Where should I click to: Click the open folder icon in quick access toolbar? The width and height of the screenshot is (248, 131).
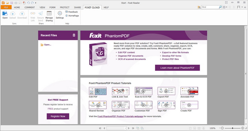click(8, 3)
